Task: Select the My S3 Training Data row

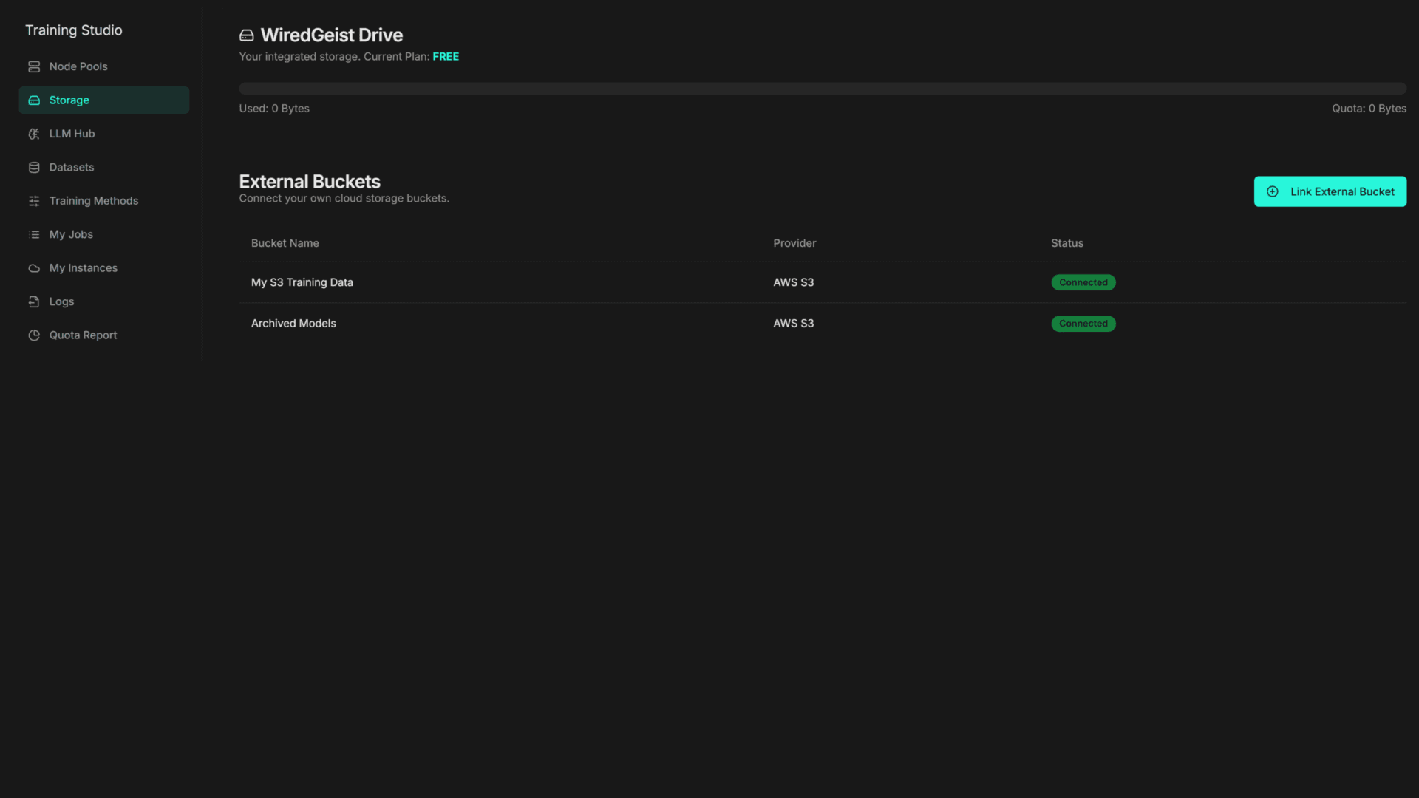Action: (x=302, y=282)
